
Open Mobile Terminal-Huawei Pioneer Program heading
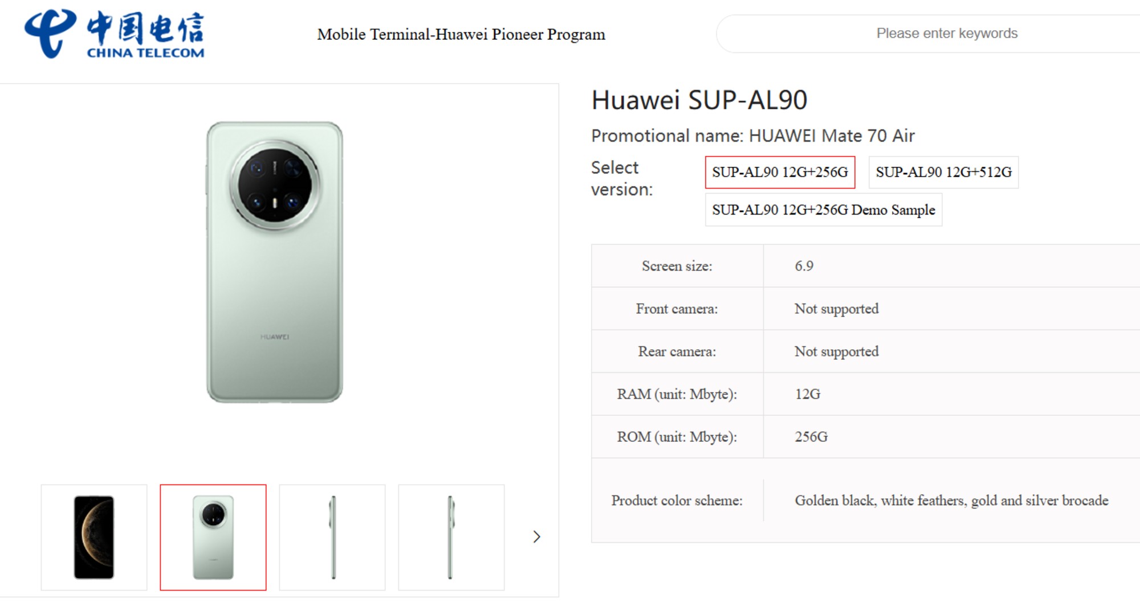pyautogui.click(x=461, y=34)
